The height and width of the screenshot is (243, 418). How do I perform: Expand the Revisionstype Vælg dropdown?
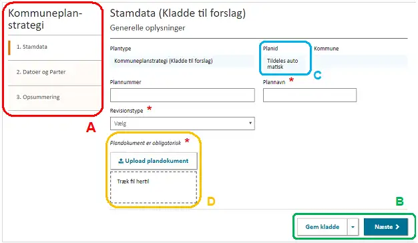(x=182, y=124)
